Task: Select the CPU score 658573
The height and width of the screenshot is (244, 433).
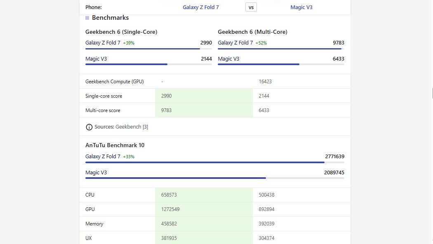Action: (x=169, y=195)
